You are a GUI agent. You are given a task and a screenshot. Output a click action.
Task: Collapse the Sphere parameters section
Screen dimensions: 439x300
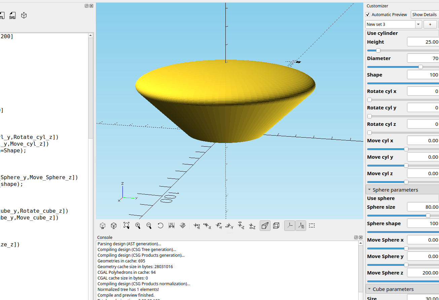tap(369, 190)
